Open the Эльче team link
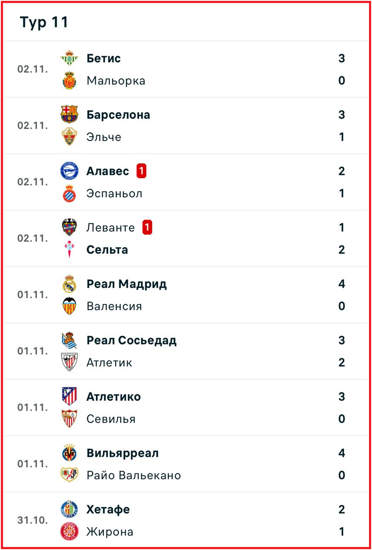Image resolution: width=372 pixels, height=550 pixels. pyautogui.click(x=104, y=137)
